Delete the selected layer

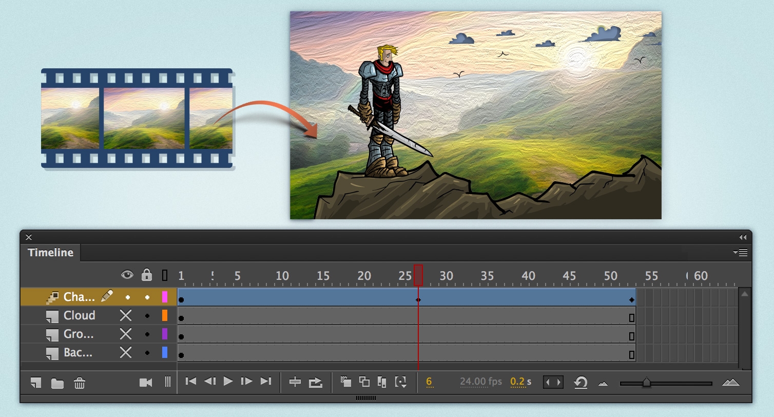80,383
